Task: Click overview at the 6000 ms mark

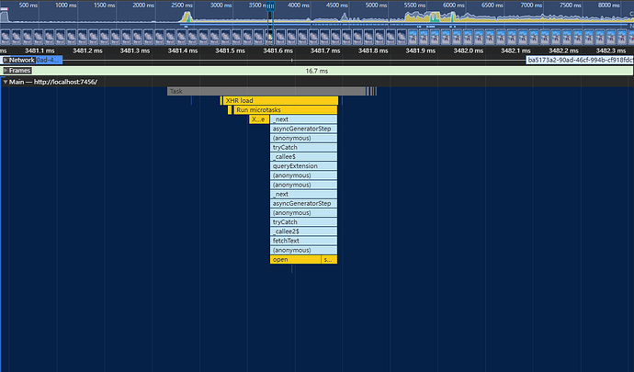Action: tap(453, 6)
